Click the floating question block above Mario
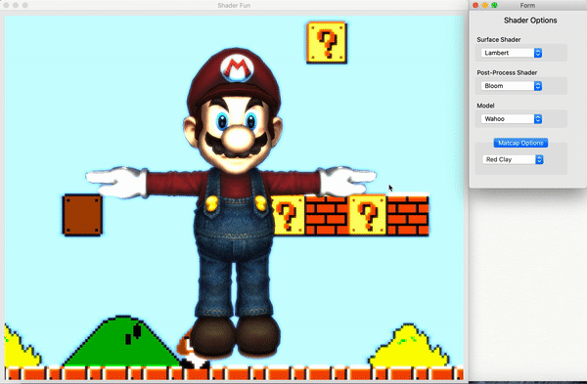 coord(327,43)
